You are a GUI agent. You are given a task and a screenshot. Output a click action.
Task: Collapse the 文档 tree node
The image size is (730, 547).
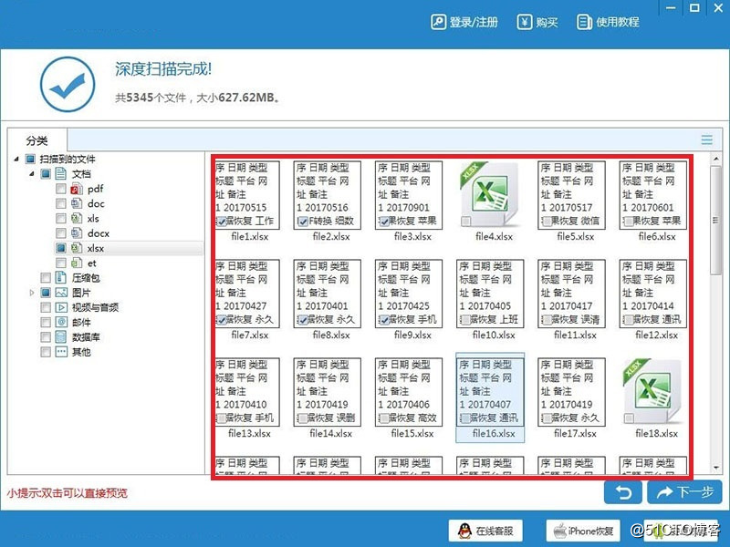tap(32, 174)
